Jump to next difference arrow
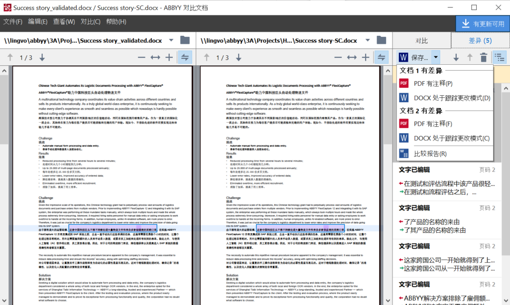This screenshot has width=510, height=305. 456,58
